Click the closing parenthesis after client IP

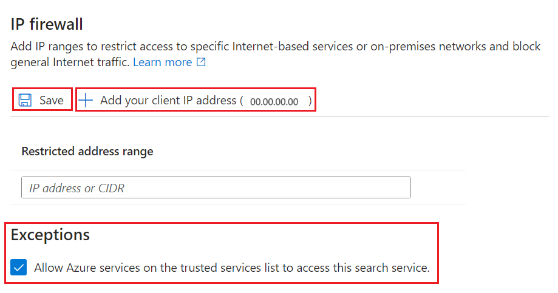(x=310, y=101)
